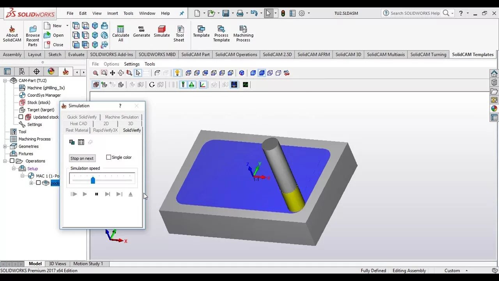Open the Template command

pyautogui.click(x=201, y=32)
